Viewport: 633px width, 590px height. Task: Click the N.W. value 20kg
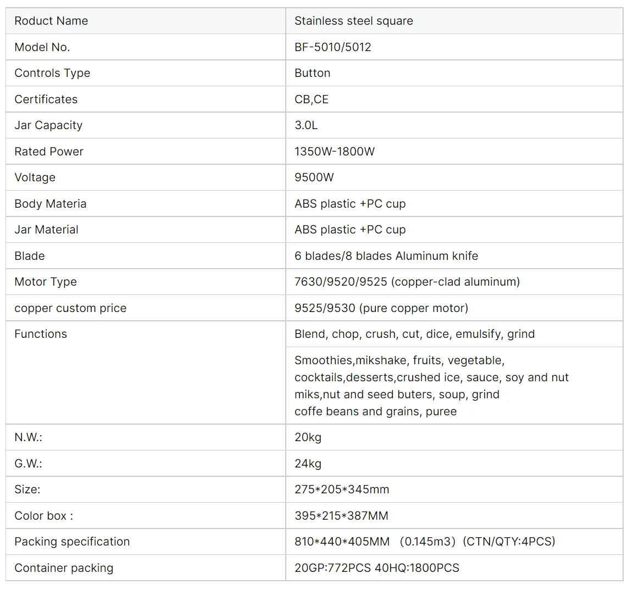coord(308,437)
